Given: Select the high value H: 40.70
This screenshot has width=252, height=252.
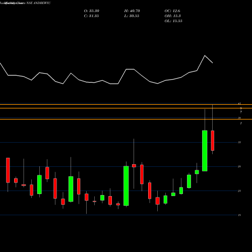Looking at the screenshot, I should pyautogui.click(x=132, y=11).
